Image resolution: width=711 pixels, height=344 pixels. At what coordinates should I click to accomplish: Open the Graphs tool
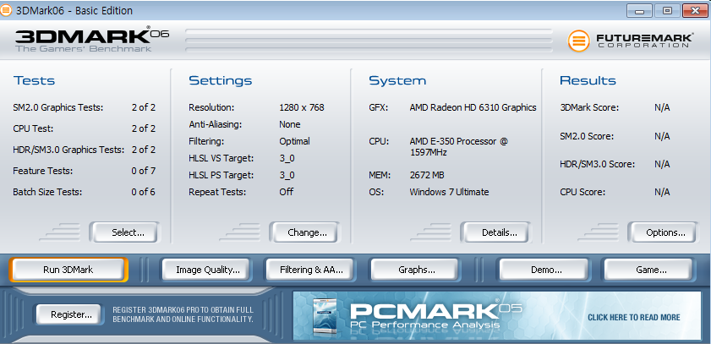click(414, 270)
